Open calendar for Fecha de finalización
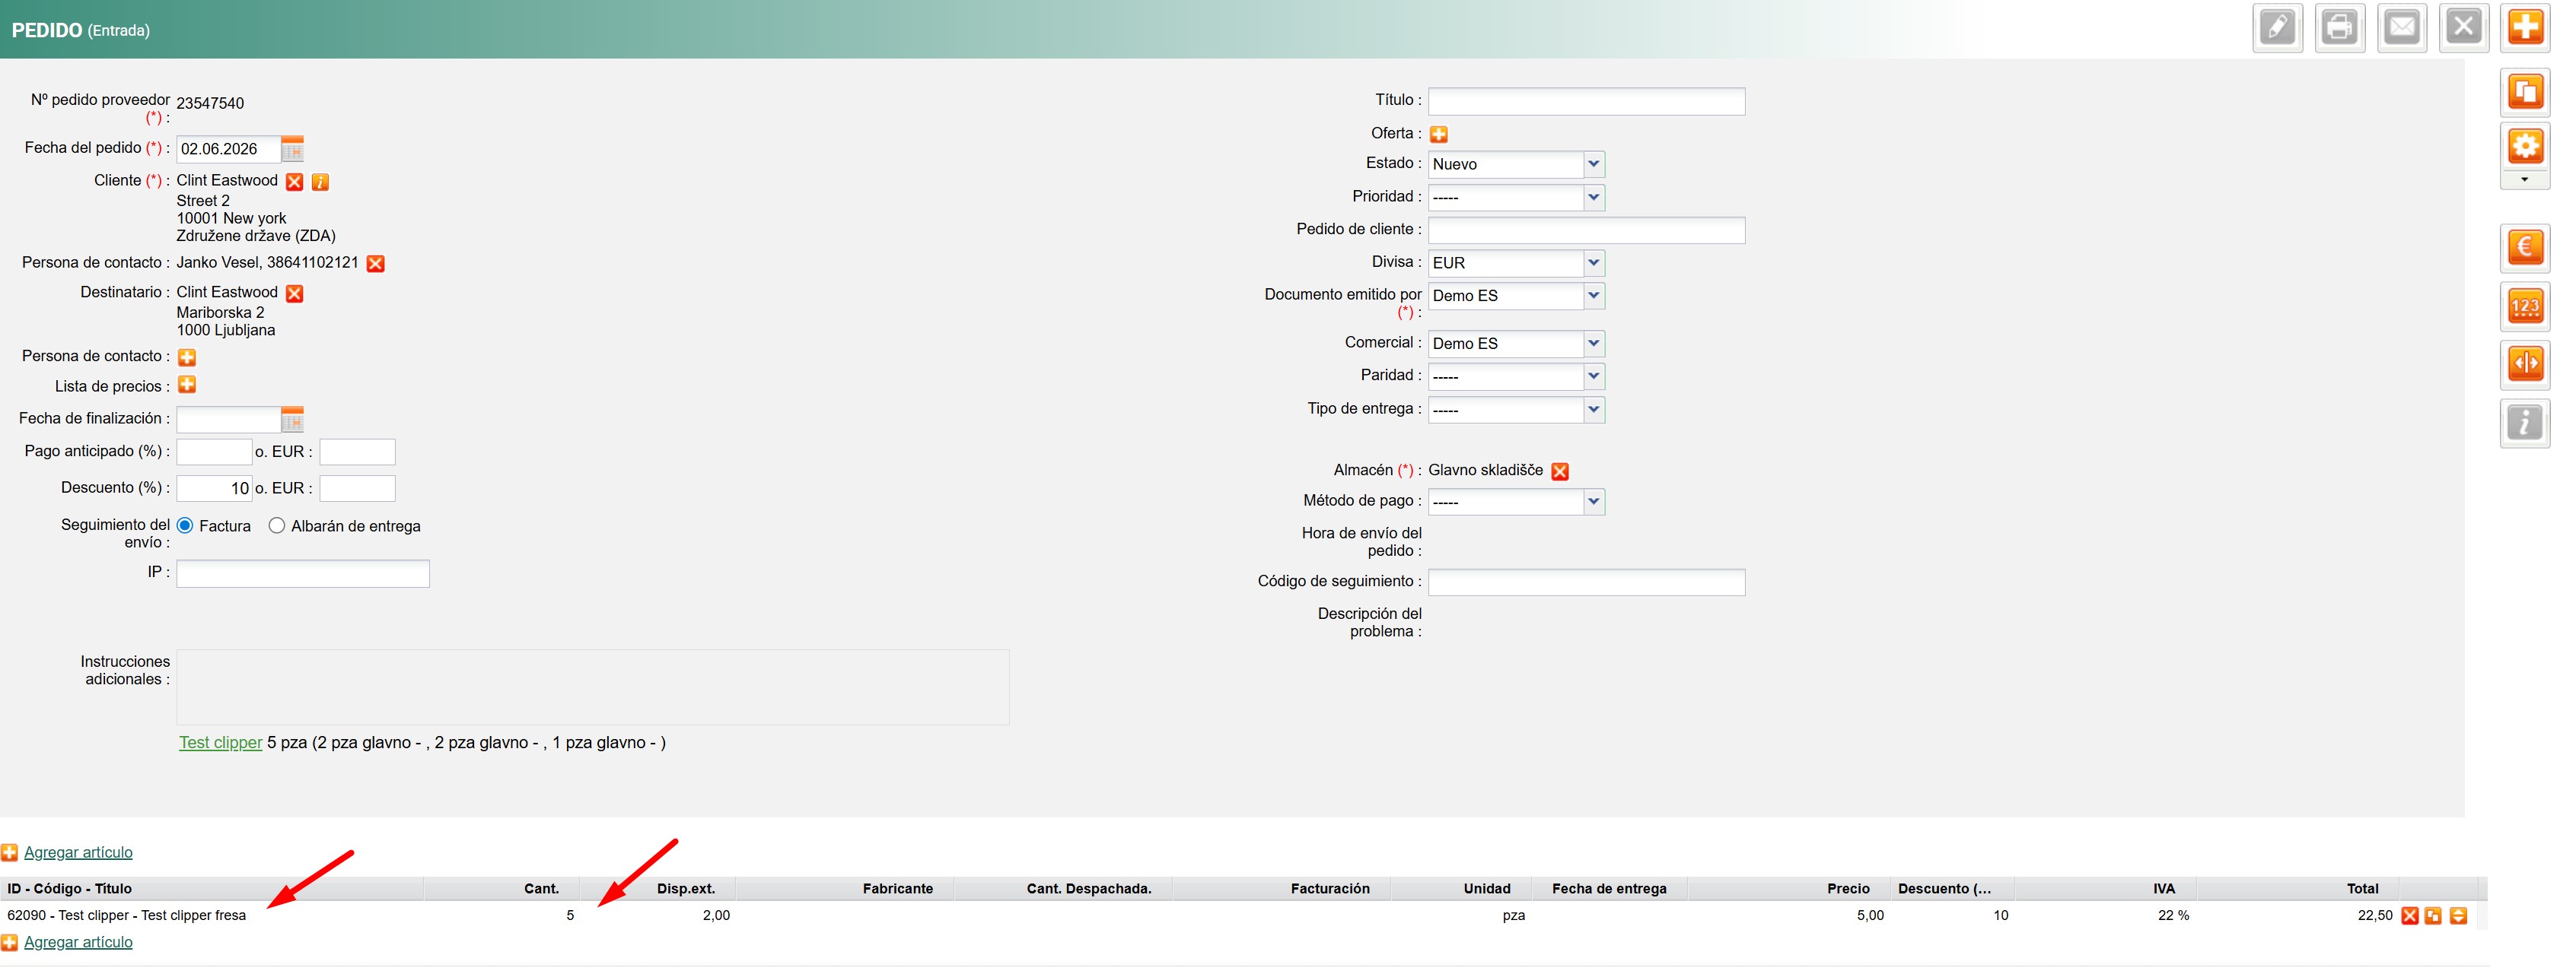Image resolution: width=2576 pixels, height=974 pixels. (x=294, y=421)
